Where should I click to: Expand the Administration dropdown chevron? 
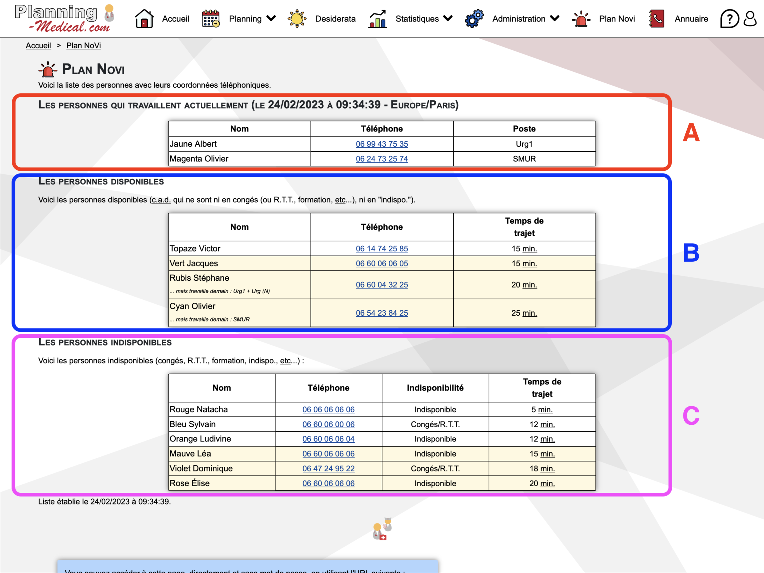pos(555,18)
